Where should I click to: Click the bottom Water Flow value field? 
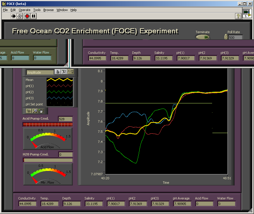[x=227, y=204]
